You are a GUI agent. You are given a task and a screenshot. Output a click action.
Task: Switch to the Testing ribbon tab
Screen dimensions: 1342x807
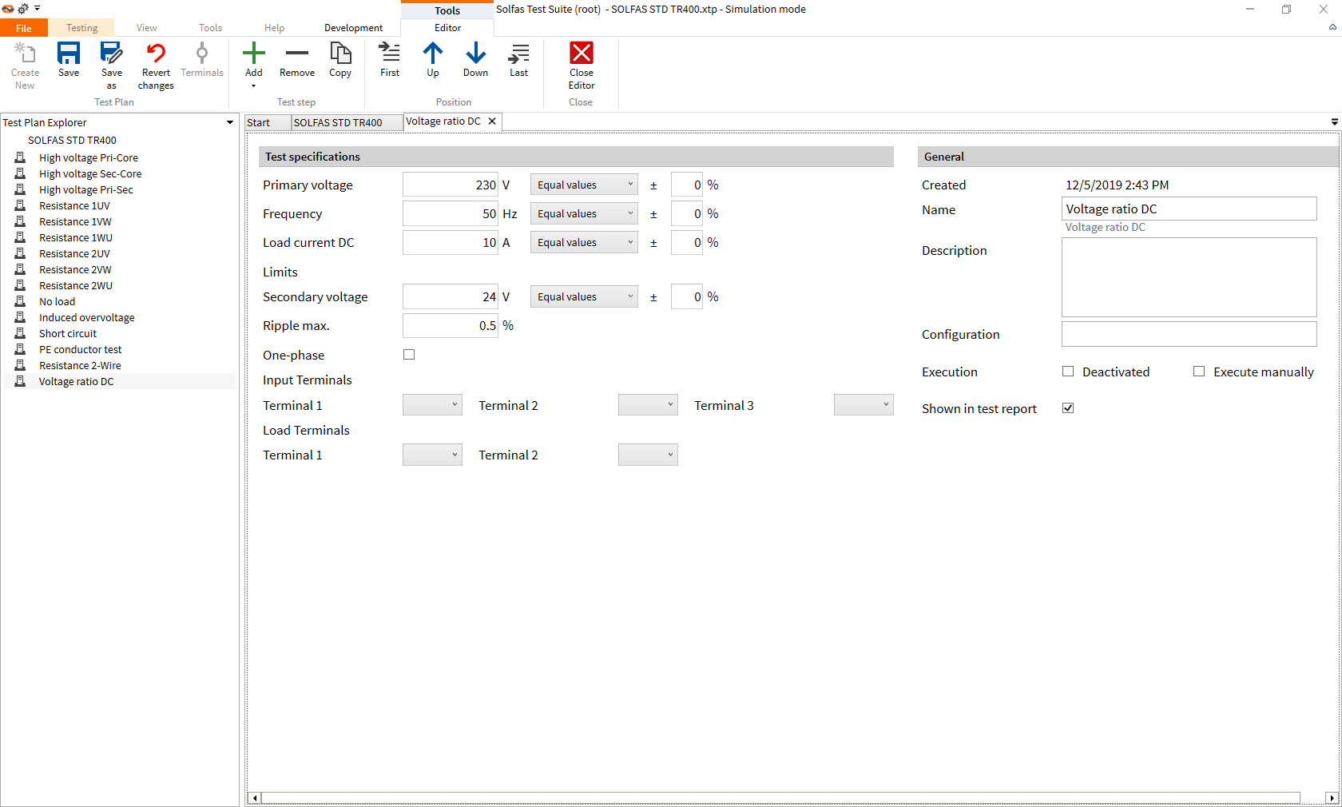[x=81, y=28]
